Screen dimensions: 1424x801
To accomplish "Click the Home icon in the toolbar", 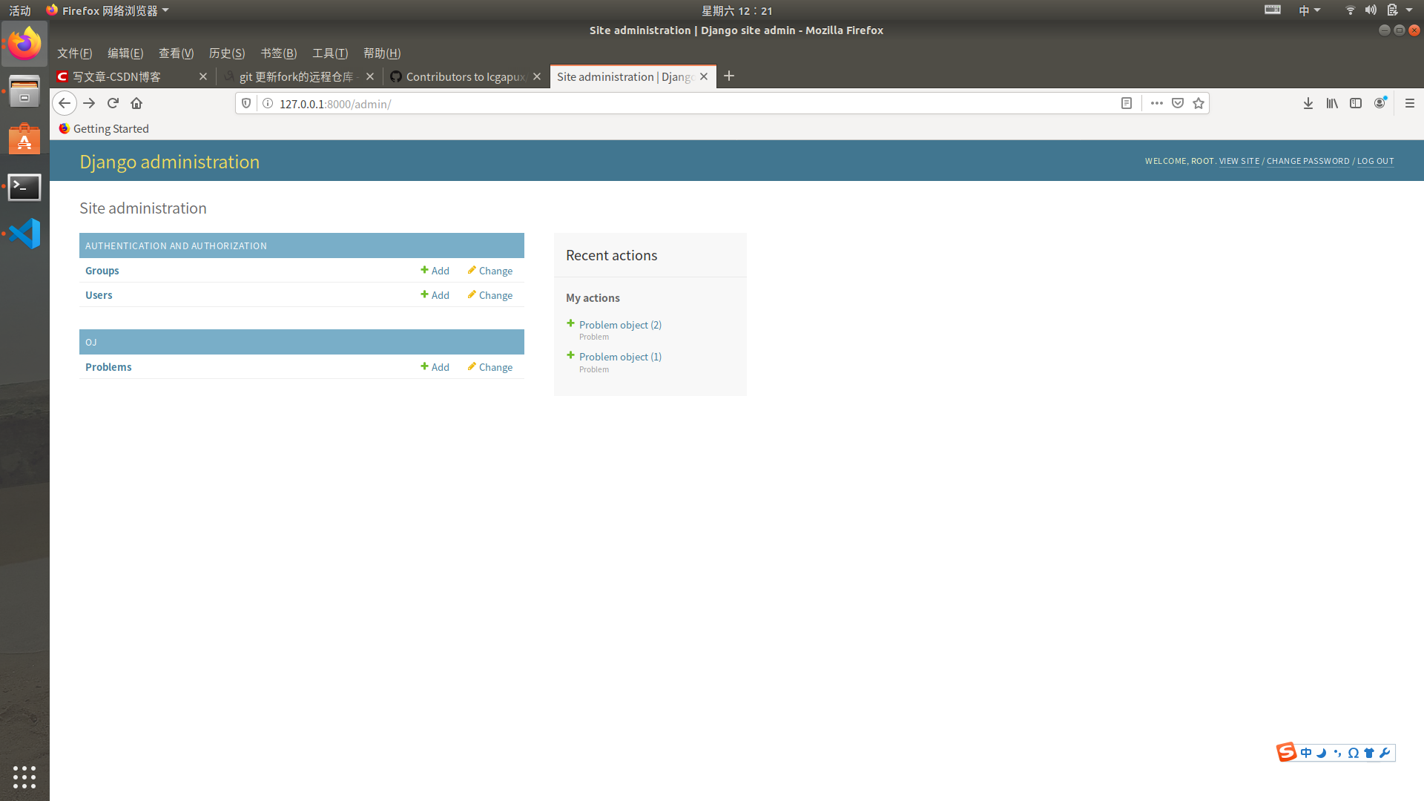I will pyautogui.click(x=136, y=103).
